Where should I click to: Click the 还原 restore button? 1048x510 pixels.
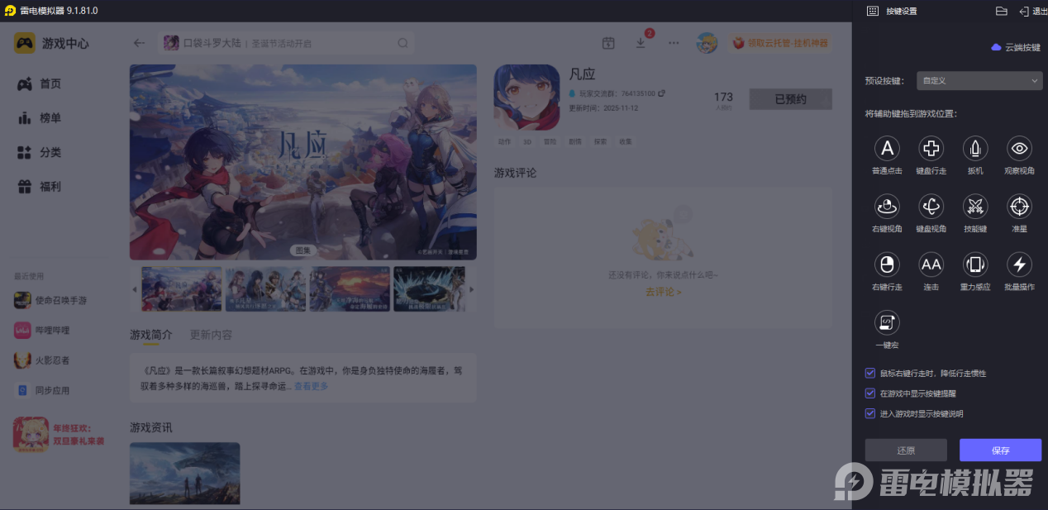(x=906, y=450)
